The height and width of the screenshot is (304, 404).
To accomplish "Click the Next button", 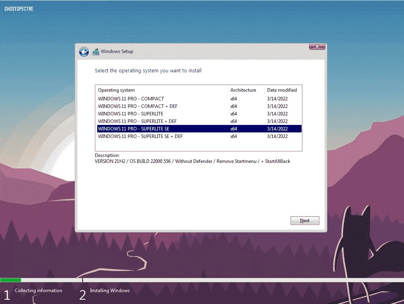I will [x=305, y=221].
